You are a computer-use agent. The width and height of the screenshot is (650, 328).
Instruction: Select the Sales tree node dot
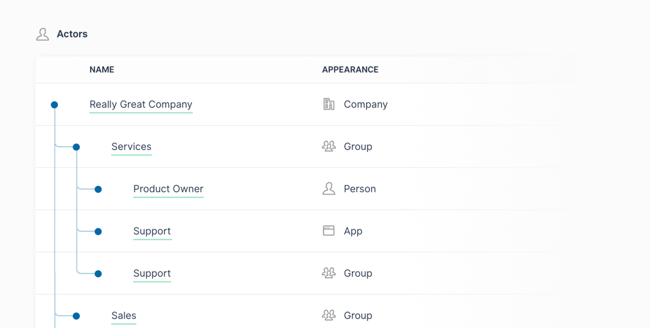tap(76, 316)
